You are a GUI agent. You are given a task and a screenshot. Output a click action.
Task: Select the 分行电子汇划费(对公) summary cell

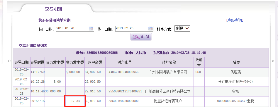coord(237,82)
